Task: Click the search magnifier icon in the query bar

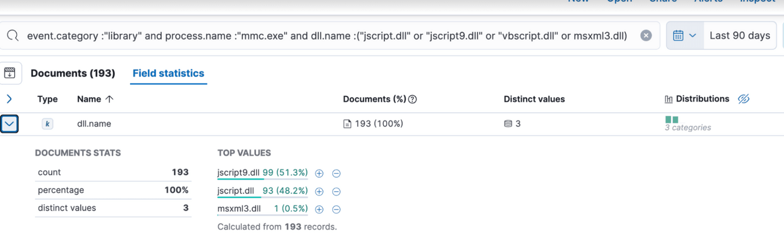Action: pyautogui.click(x=13, y=36)
